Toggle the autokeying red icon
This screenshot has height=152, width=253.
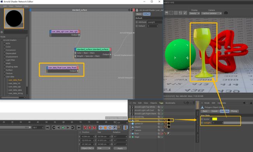pyautogui.click(x=90, y=127)
